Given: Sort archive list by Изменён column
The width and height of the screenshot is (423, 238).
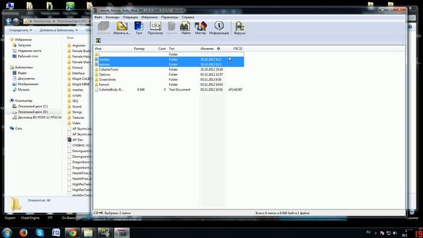Looking at the screenshot, I should 207,48.
